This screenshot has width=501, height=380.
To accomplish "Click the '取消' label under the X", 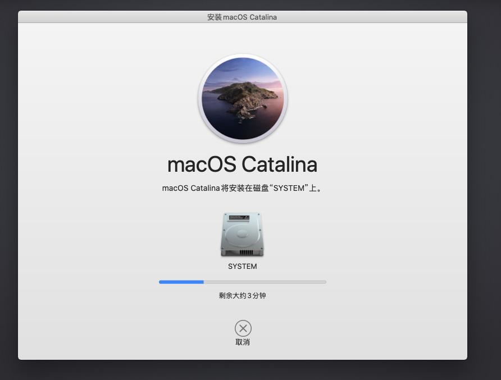I will click(243, 342).
